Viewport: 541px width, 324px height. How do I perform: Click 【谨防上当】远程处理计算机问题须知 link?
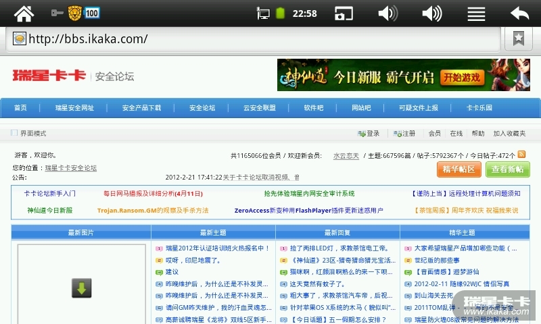[466, 194]
